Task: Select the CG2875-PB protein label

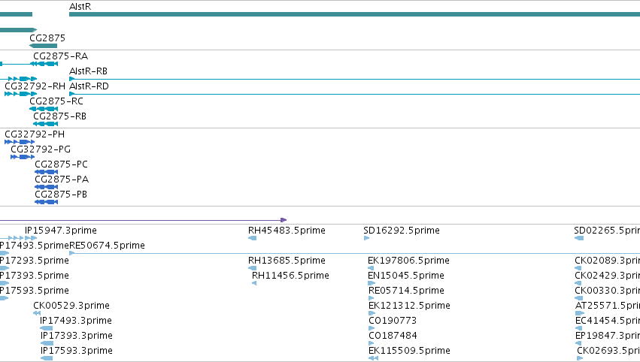Action: tap(61, 195)
